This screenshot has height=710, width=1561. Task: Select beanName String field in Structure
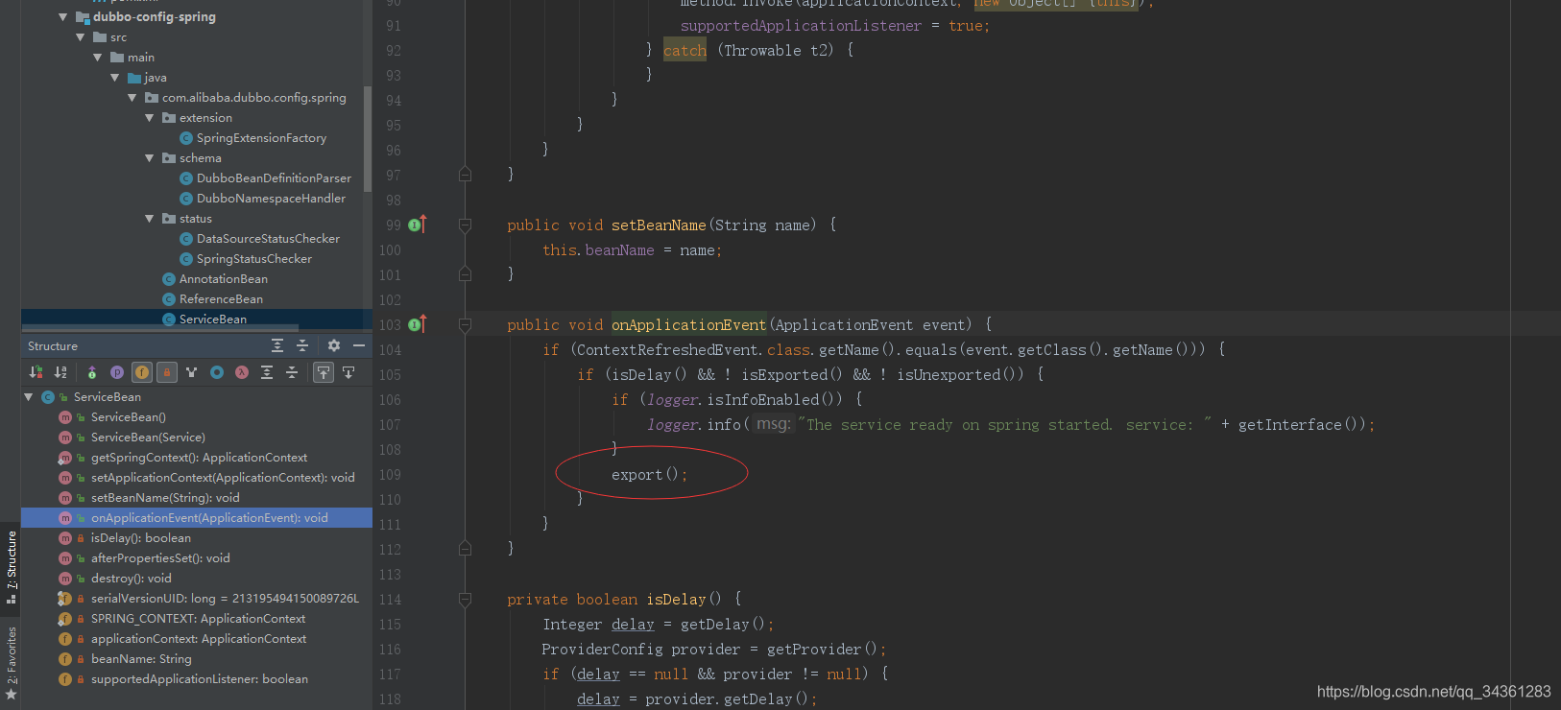(141, 659)
